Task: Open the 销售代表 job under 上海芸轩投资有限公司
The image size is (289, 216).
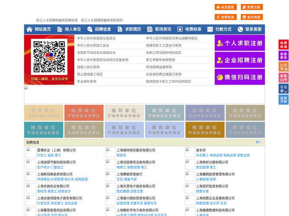Action: pyautogui.click(x=202, y=191)
